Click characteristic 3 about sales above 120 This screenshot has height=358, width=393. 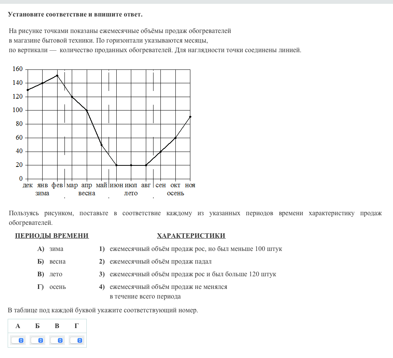click(x=193, y=274)
